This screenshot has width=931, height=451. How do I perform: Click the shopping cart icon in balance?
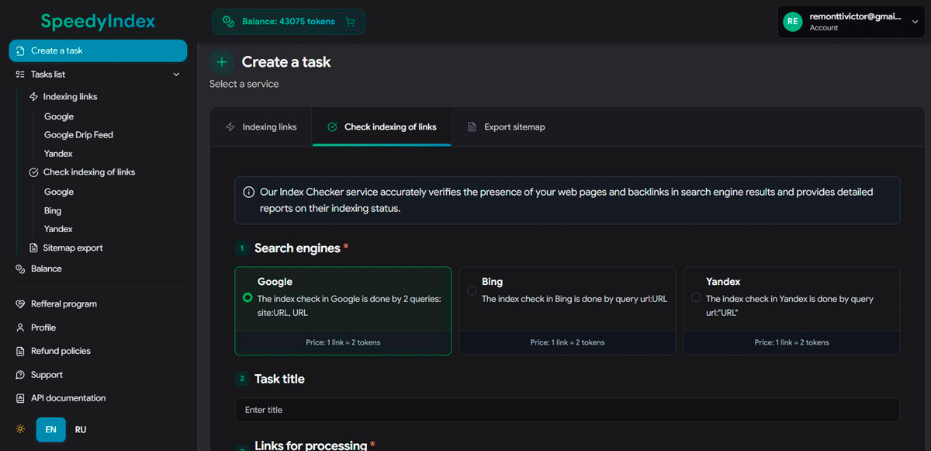[350, 22]
